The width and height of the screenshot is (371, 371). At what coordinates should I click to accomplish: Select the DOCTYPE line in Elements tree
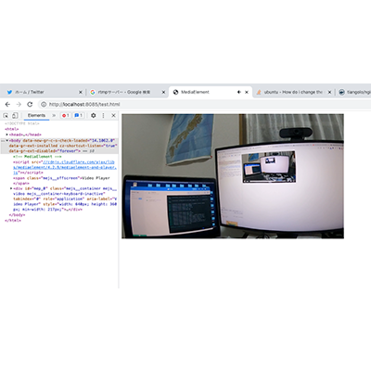pos(22,123)
